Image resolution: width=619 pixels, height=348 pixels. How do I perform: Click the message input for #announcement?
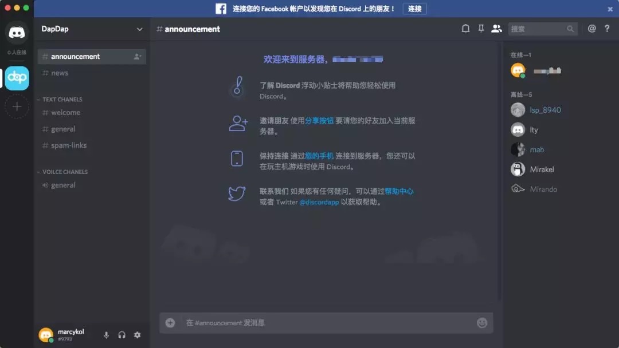pyautogui.click(x=326, y=323)
